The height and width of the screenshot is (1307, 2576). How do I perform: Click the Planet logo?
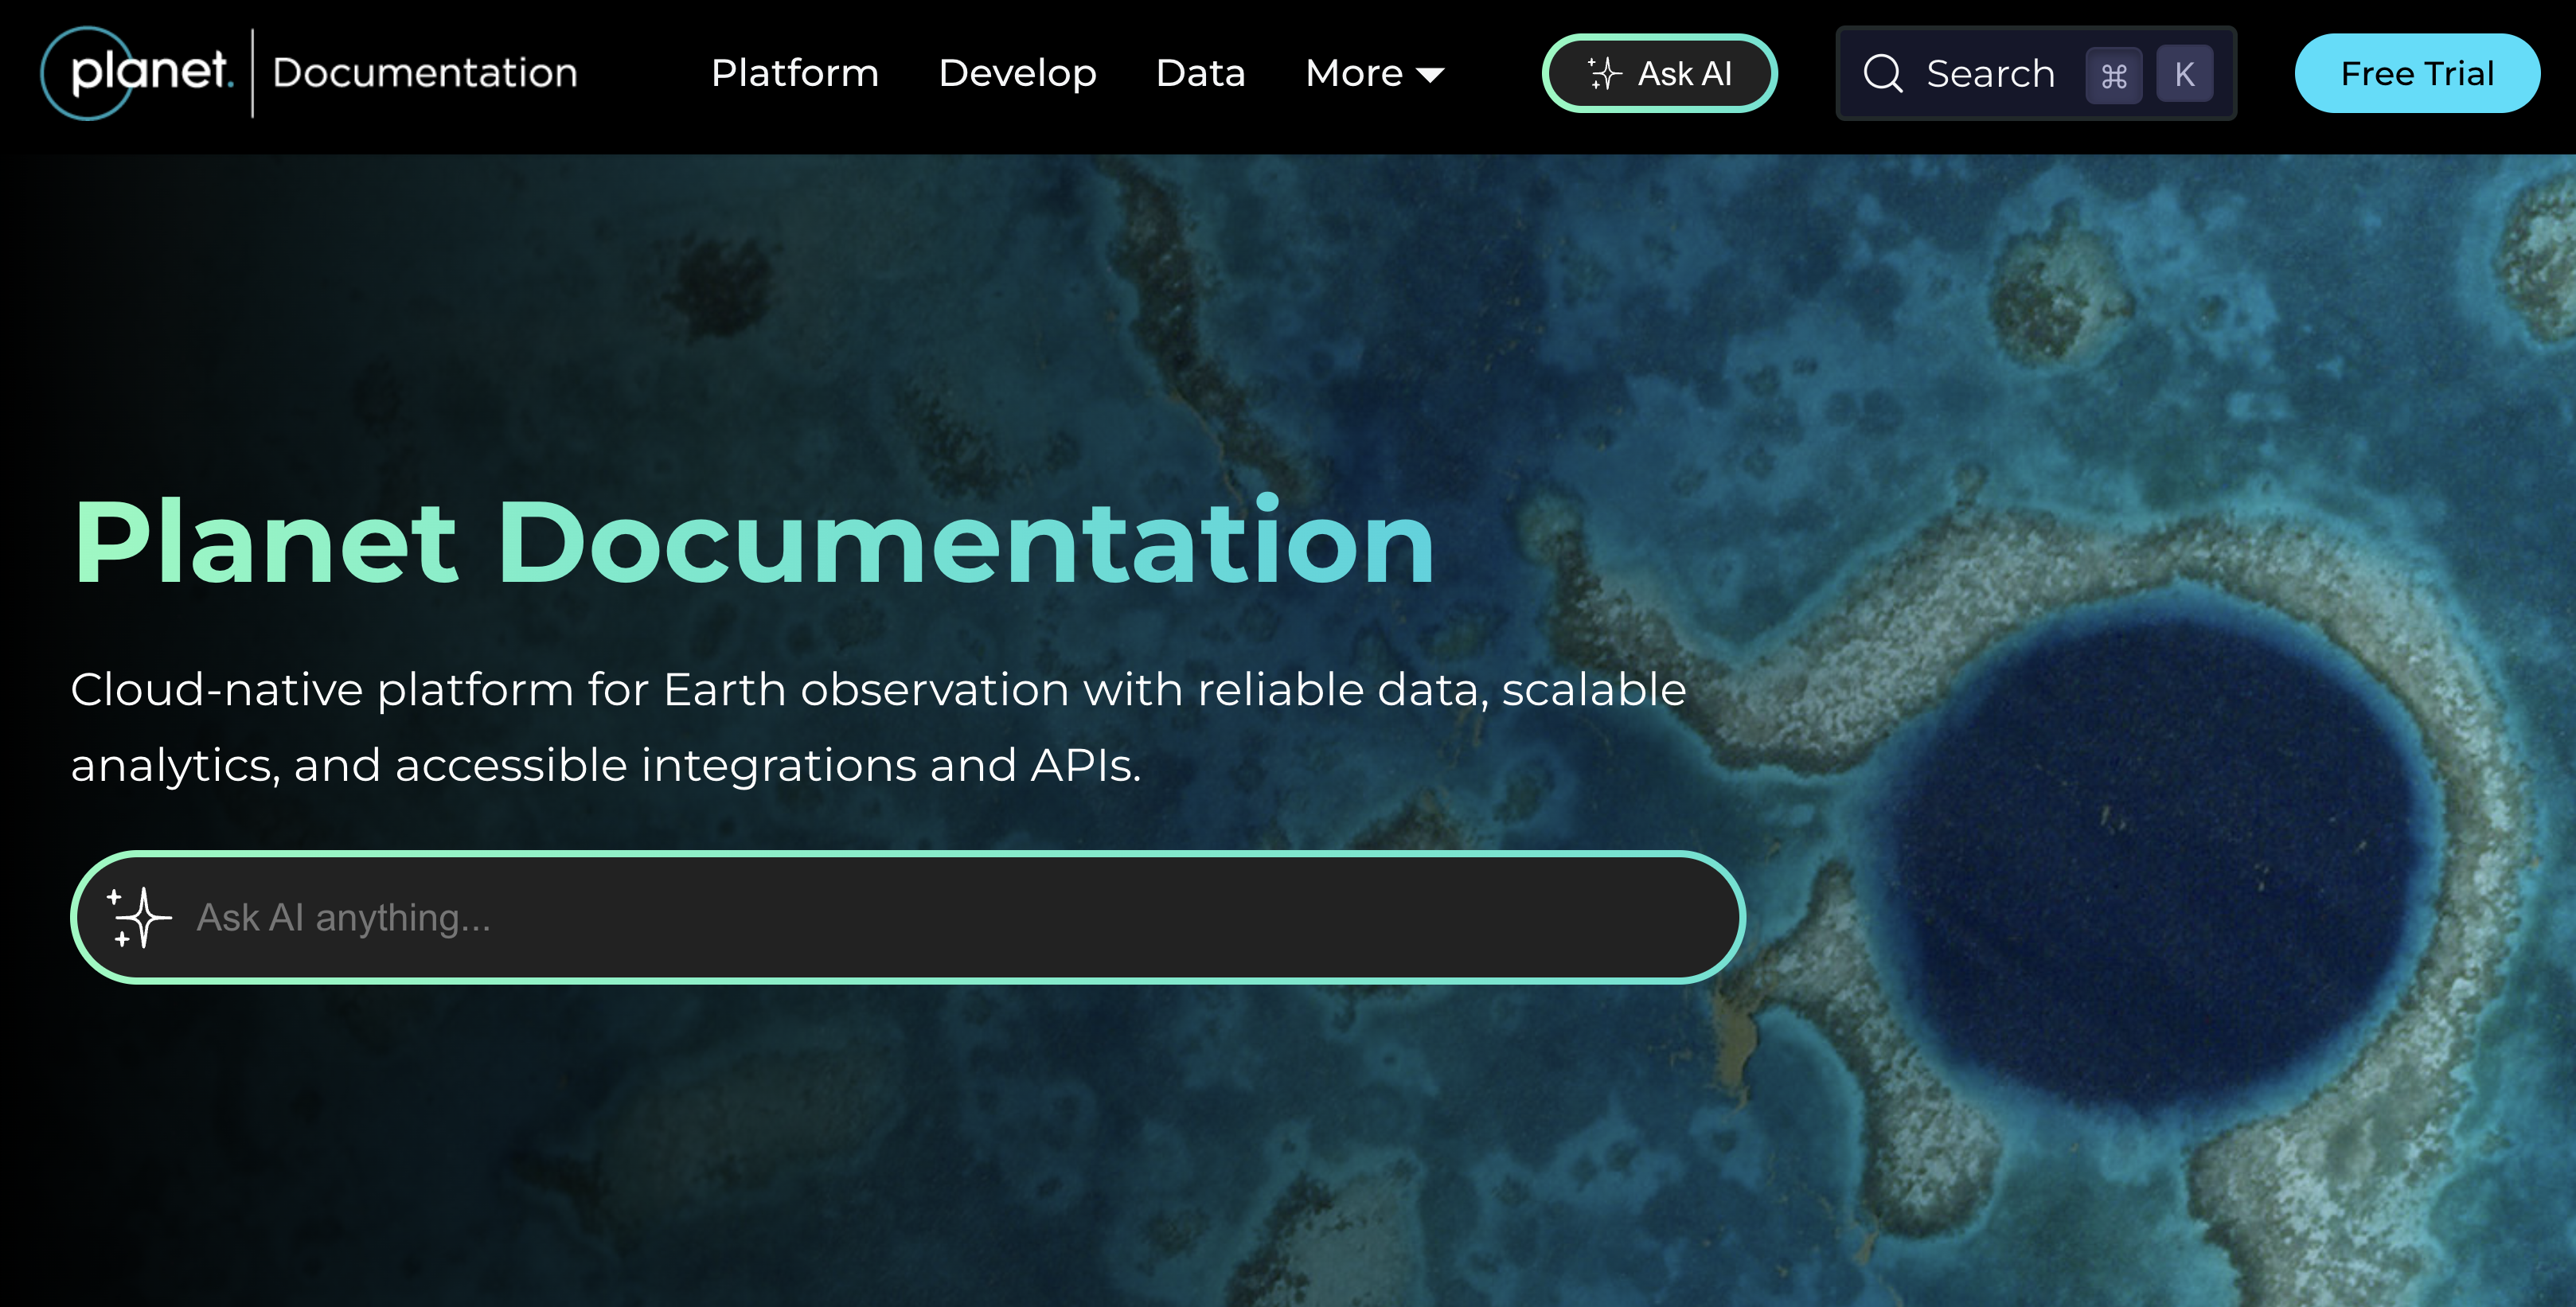click(137, 72)
